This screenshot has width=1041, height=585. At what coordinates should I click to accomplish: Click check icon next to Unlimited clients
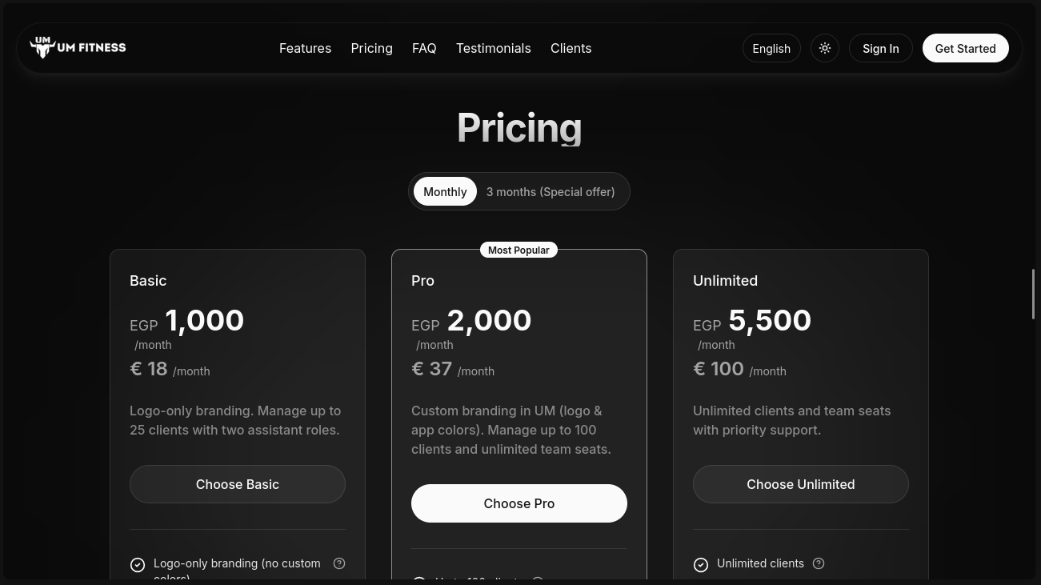[x=701, y=565]
